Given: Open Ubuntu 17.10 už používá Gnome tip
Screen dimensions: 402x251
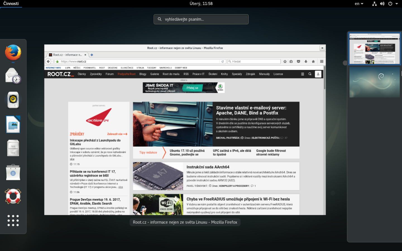Looking at the screenshot, I should (x=187, y=153).
